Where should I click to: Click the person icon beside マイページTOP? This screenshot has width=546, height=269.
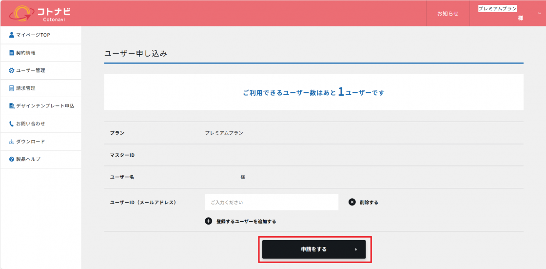click(12, 35)
